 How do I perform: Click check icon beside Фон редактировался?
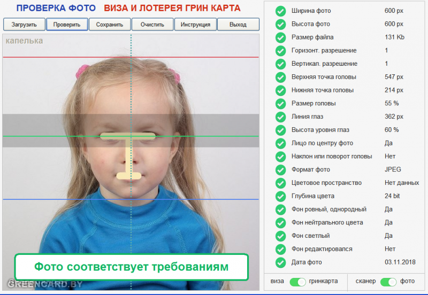click(280, 249)
